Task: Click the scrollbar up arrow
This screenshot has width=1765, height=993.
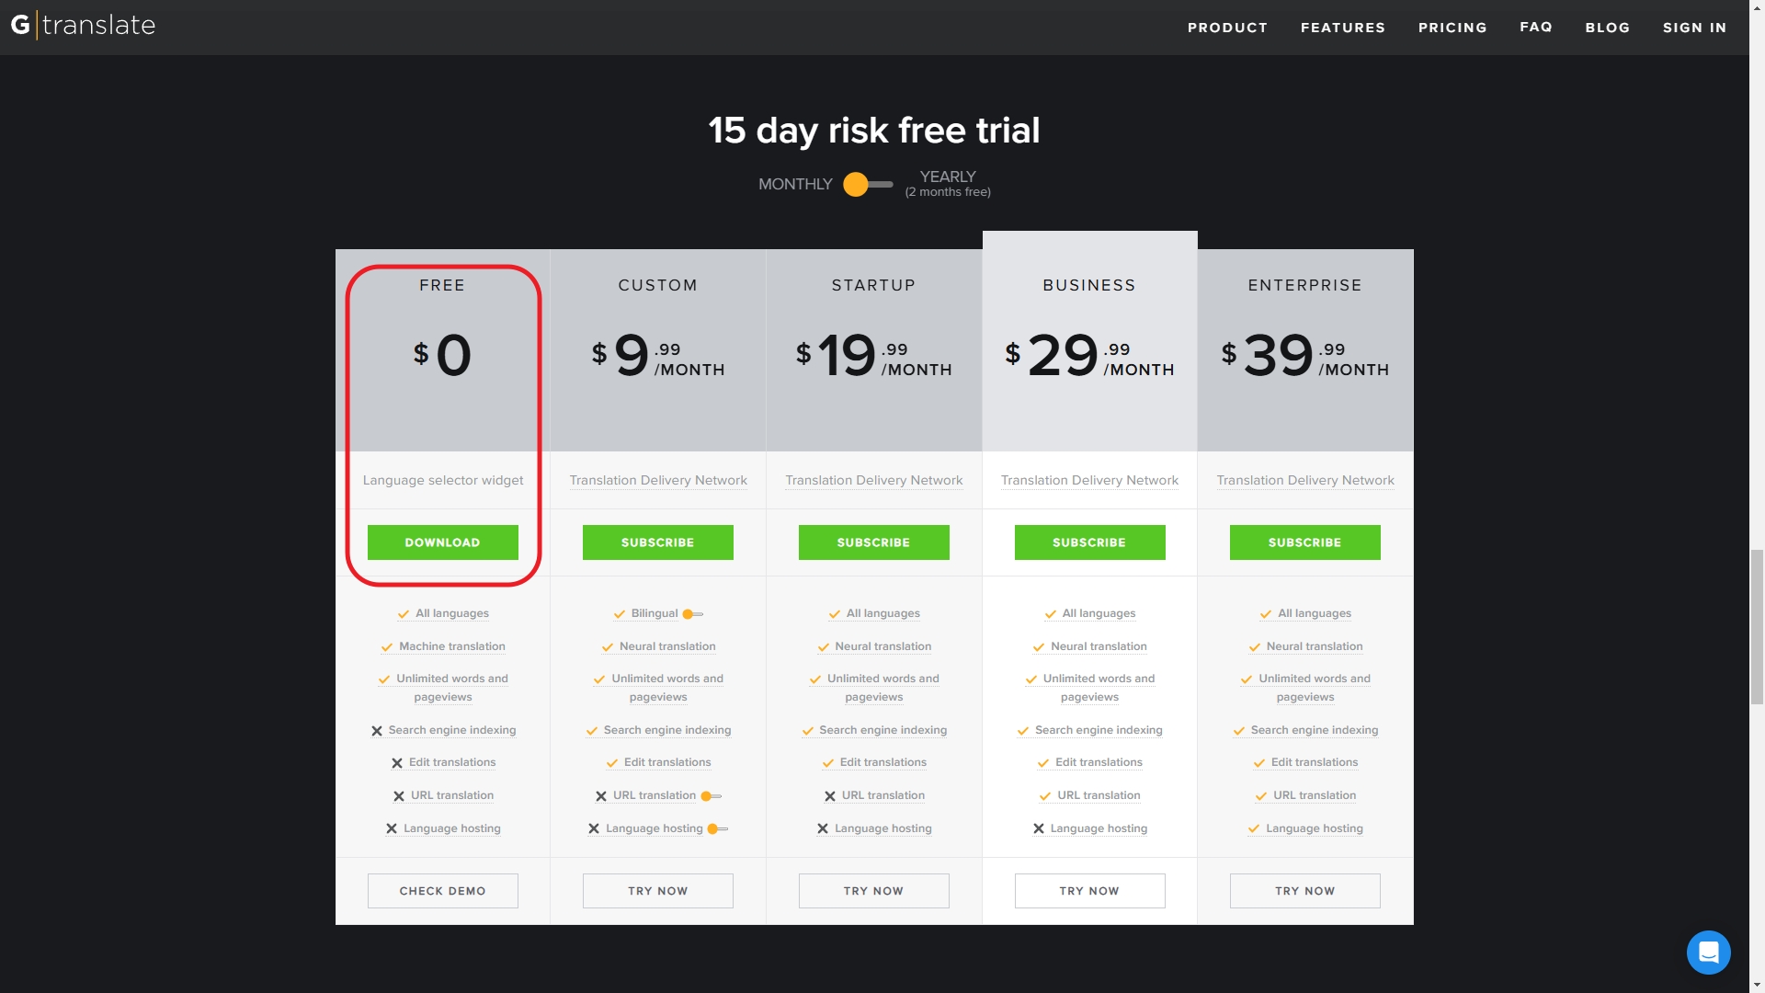Action: 1757,7
